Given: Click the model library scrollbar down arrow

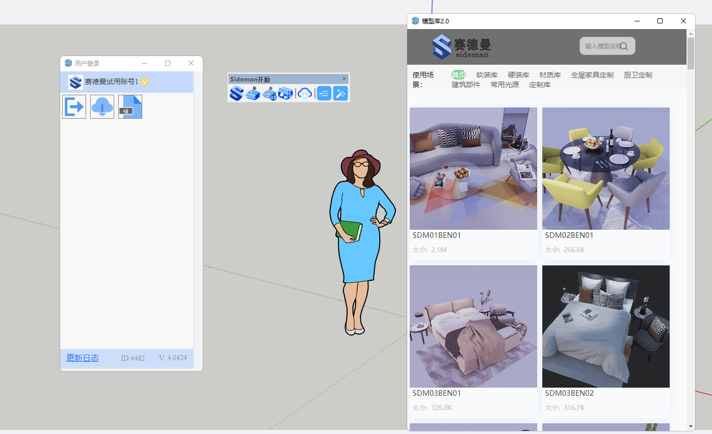Looking at the screenshot, I should coord(691,426).
